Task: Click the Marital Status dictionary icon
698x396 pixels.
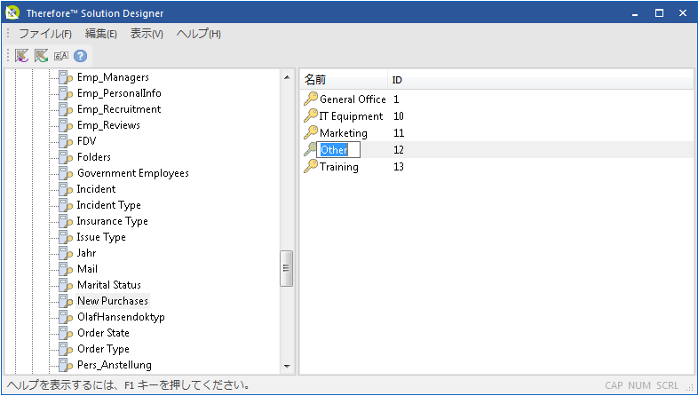Action: click(x=66, y=286)
